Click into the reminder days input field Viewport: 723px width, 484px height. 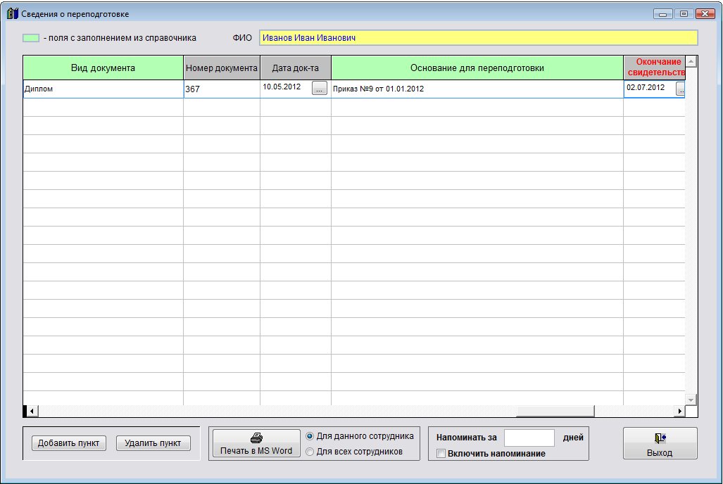click(x=529, y=438)
